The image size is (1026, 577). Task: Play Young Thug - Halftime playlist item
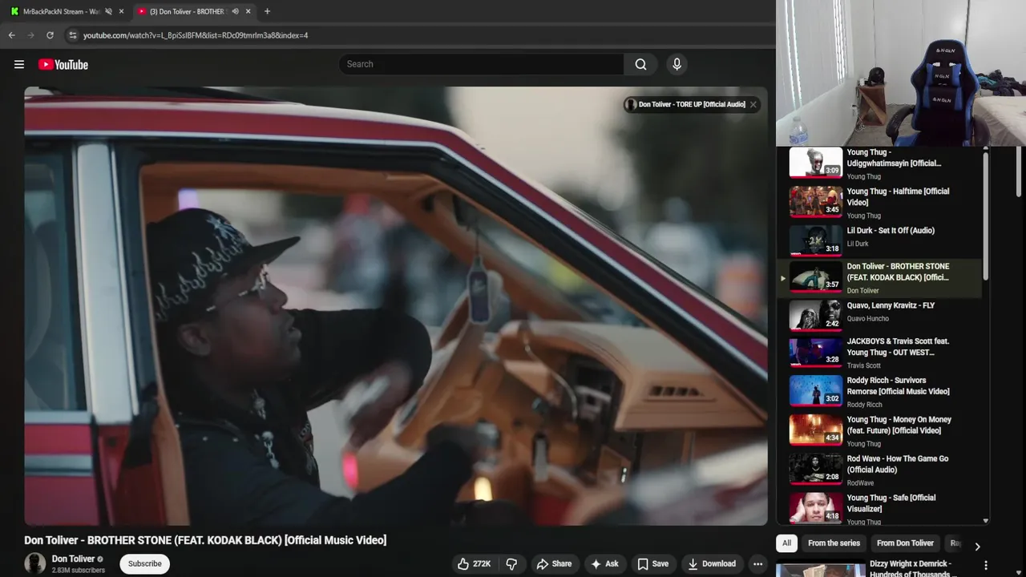882,203
